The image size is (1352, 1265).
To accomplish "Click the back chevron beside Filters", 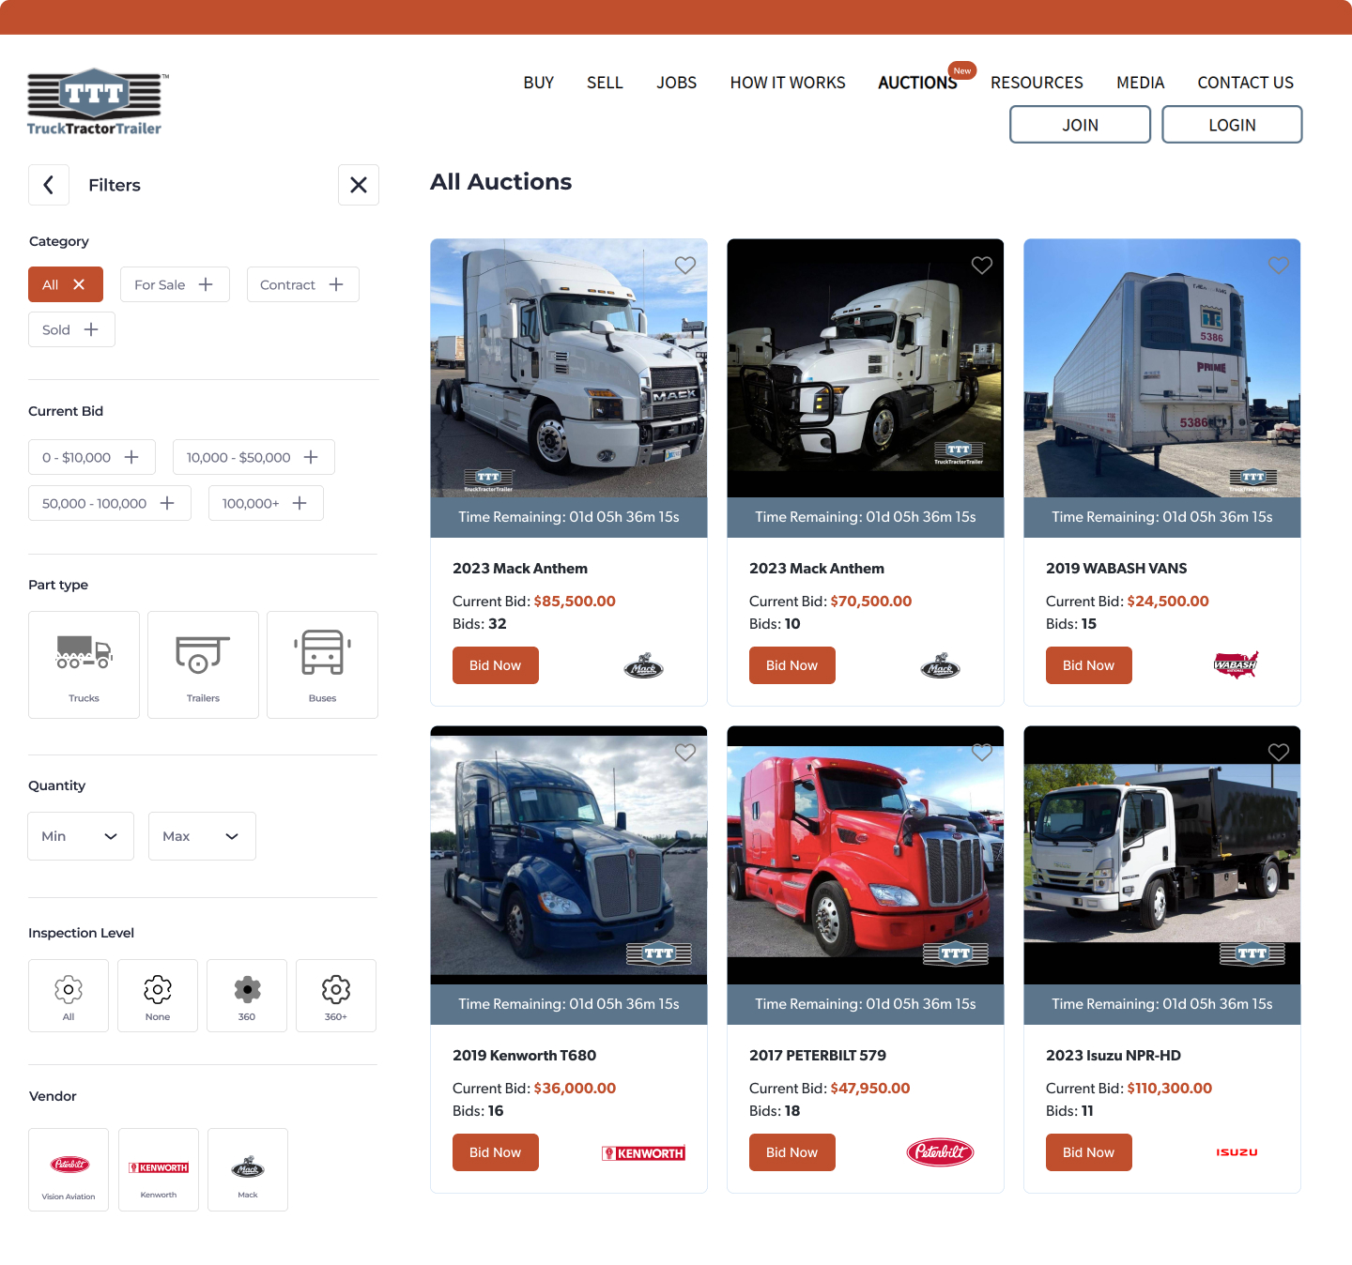I will (49, 185).
